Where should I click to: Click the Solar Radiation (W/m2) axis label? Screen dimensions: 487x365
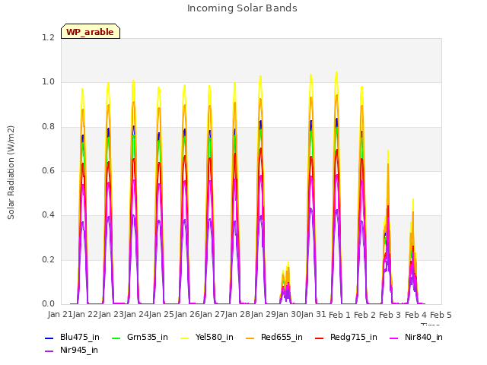click(11, 173)
